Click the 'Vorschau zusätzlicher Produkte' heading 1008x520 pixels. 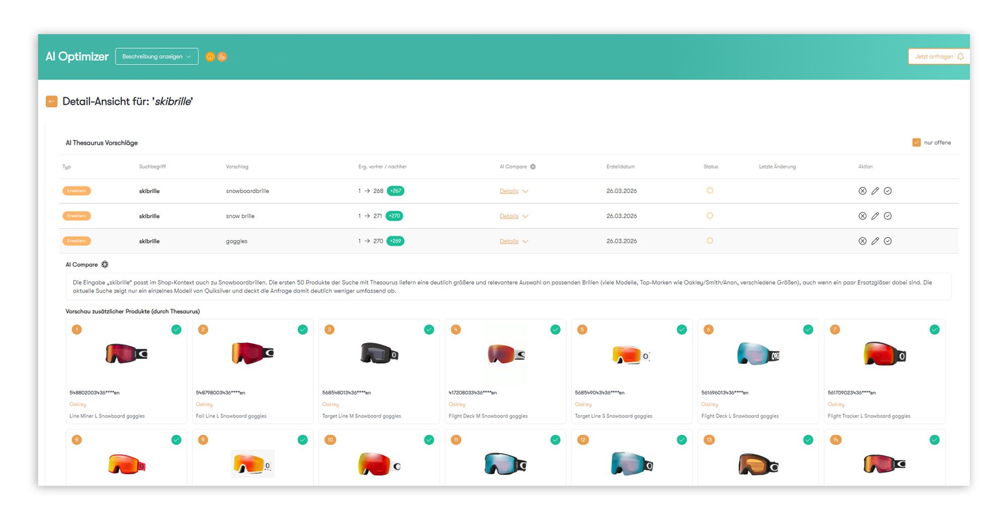(x=133, y=312)
